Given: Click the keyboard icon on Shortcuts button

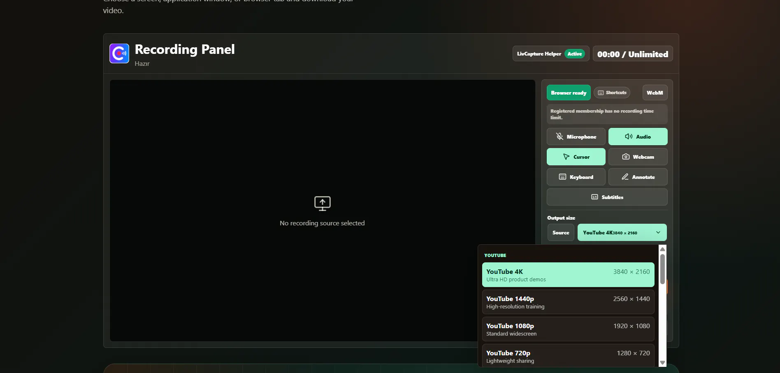Looking at the screenshot, I should [601, 93].
